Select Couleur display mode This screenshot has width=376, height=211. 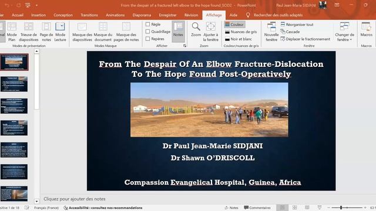point(234,25)
